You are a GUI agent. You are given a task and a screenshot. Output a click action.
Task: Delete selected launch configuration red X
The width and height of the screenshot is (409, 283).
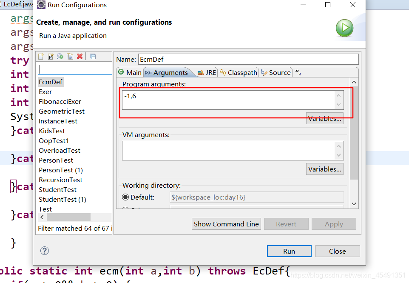pyautogui.click(x=80, y=57)
